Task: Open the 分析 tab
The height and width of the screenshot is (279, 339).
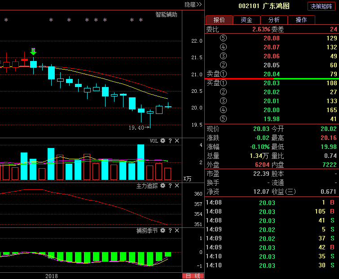Action: [x=274, y=20]
